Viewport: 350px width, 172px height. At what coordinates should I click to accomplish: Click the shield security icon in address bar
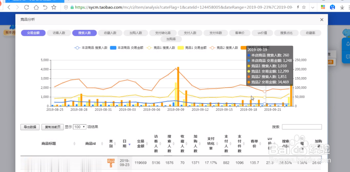pos(66,7)
